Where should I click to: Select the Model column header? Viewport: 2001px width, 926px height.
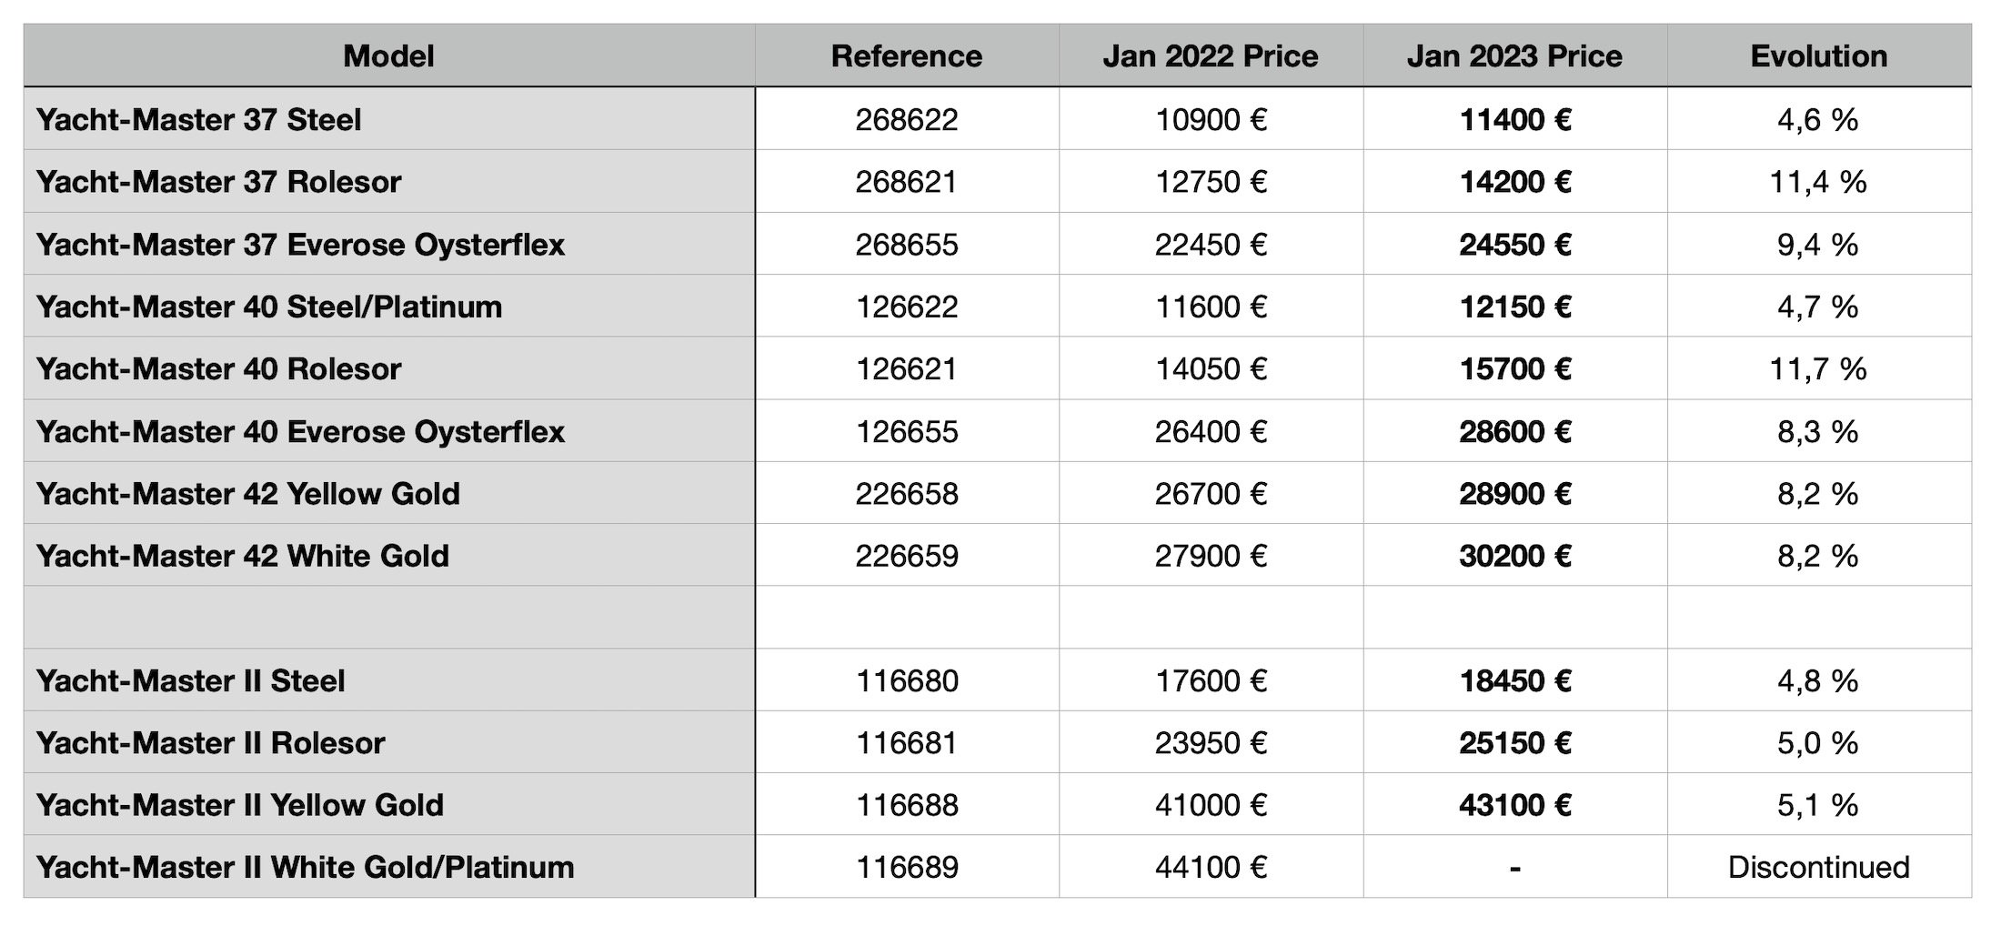click(389, 56)
